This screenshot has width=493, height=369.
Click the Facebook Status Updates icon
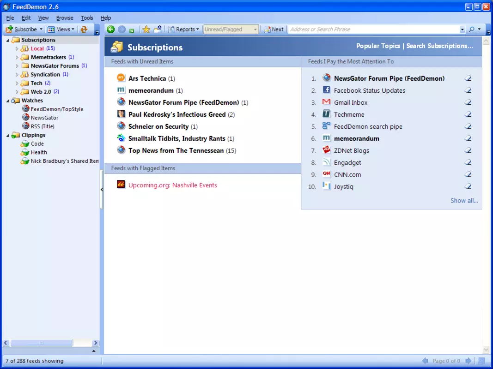(x=326, y=90)
